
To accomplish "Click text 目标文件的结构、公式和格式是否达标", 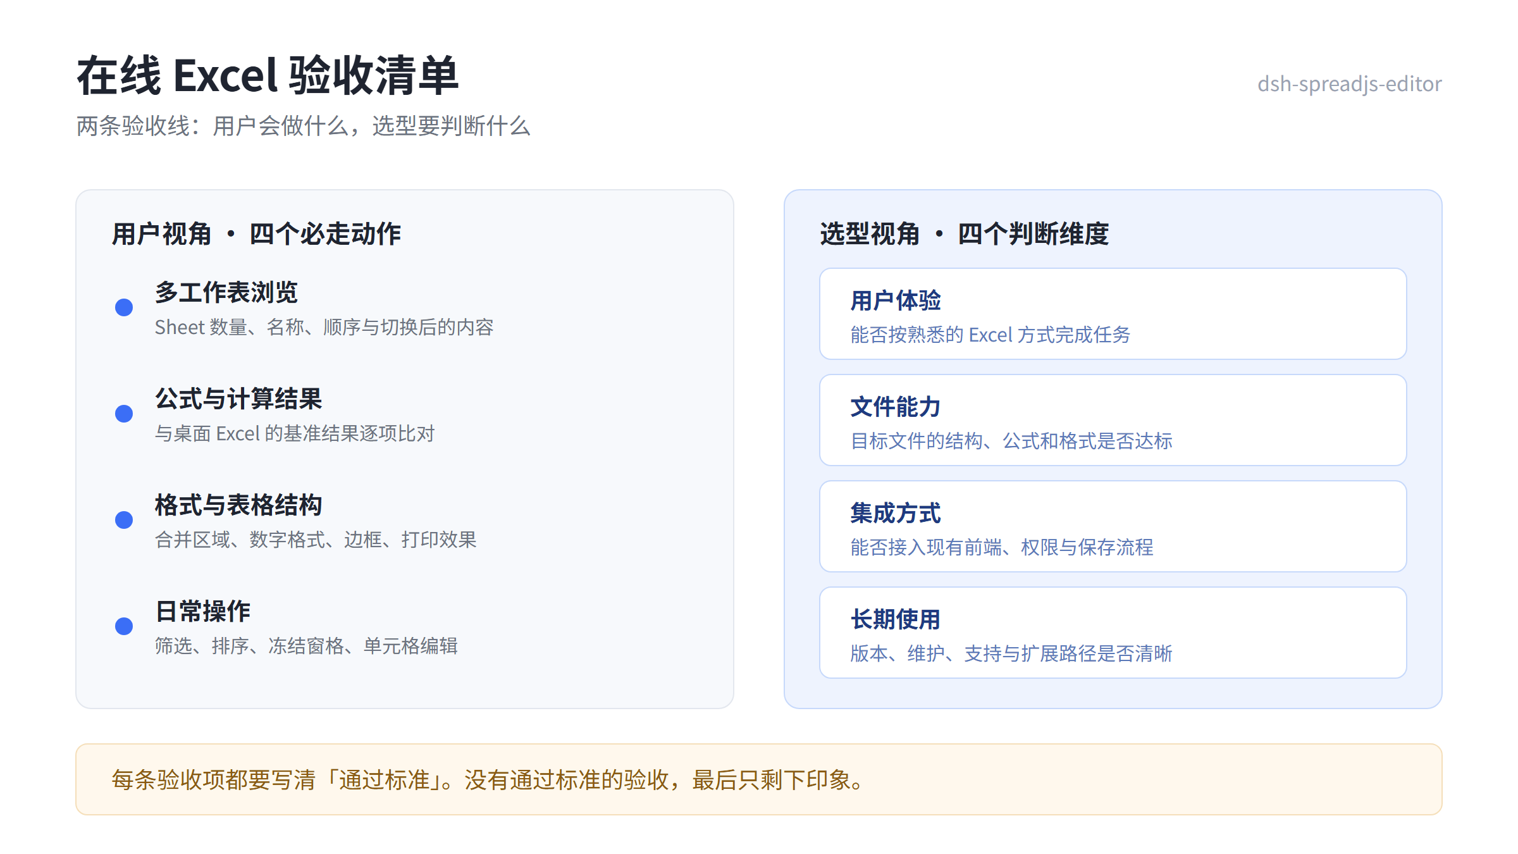I will tap(1011, 441).
